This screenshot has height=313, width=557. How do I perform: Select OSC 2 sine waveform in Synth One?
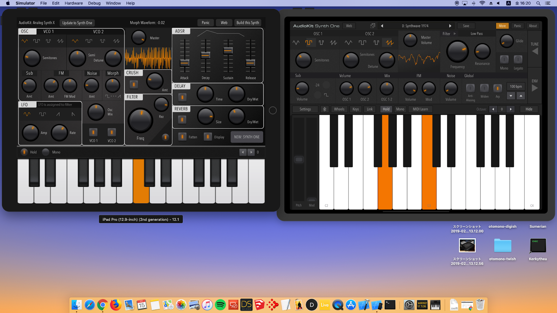click(x=348, y=42)
